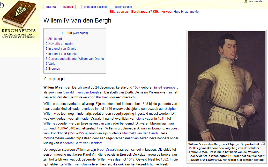Open the broer Oswald link

click(x=107, y=150)
